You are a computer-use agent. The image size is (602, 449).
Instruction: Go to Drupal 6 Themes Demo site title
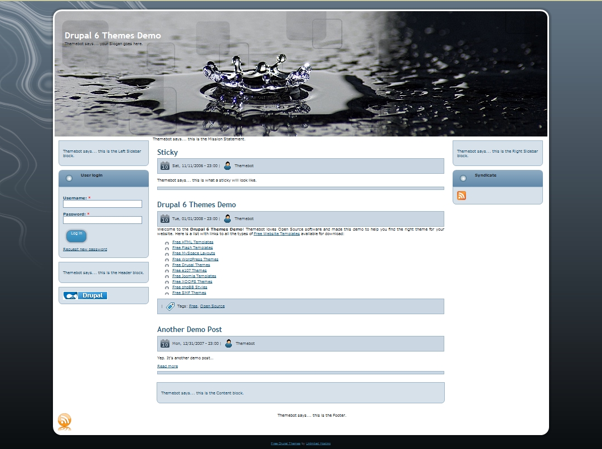point(113,36)
